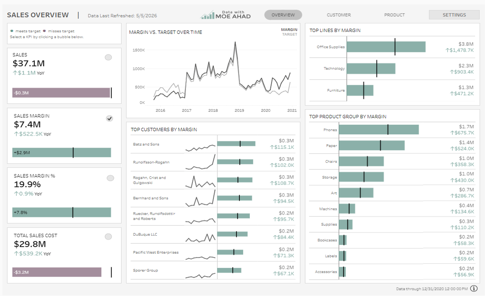
Task: Toggle the checked Sales Margin KPI bubble
Action: pyautogui.click(x=109, y=118)
